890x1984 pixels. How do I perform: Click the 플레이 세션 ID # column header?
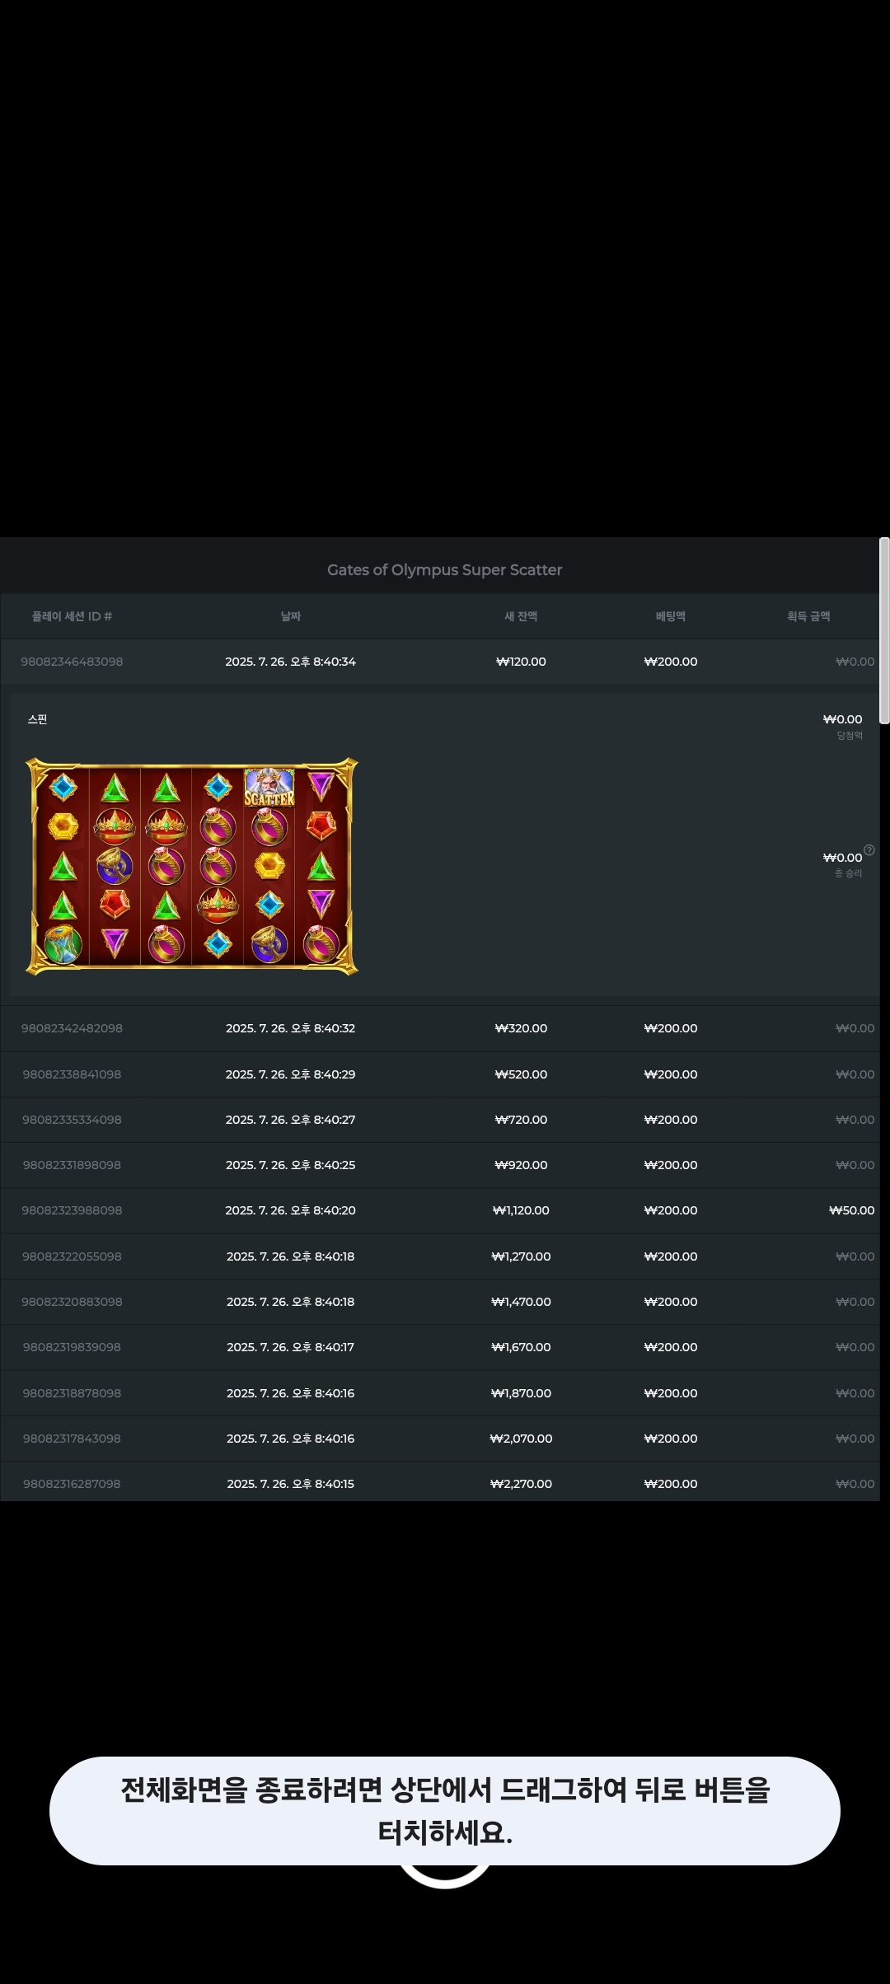point(72,616)
